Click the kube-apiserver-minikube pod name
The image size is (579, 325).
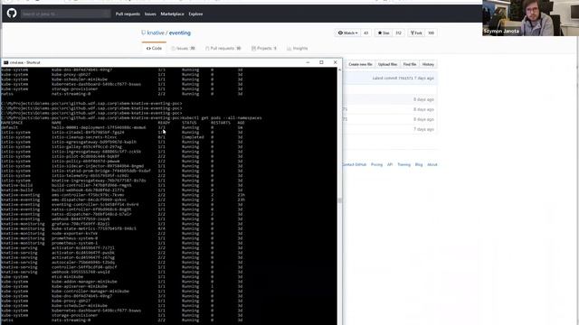pyautogui.click(x=80, y=286)
